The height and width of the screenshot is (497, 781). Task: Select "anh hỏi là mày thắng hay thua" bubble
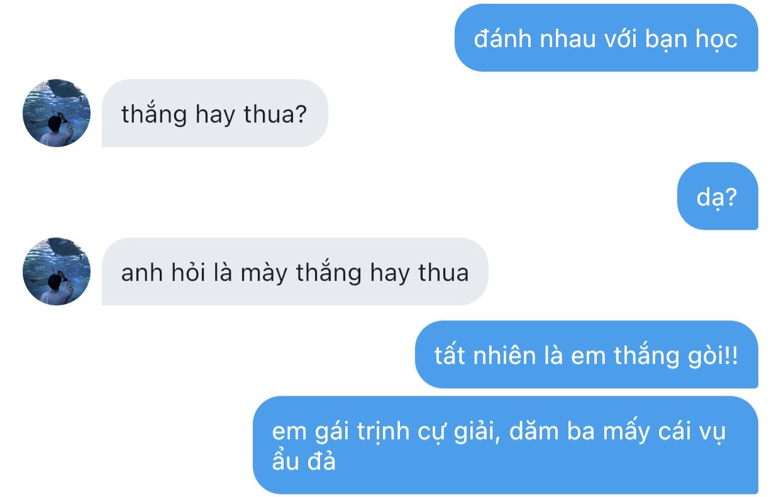(295, 271)
